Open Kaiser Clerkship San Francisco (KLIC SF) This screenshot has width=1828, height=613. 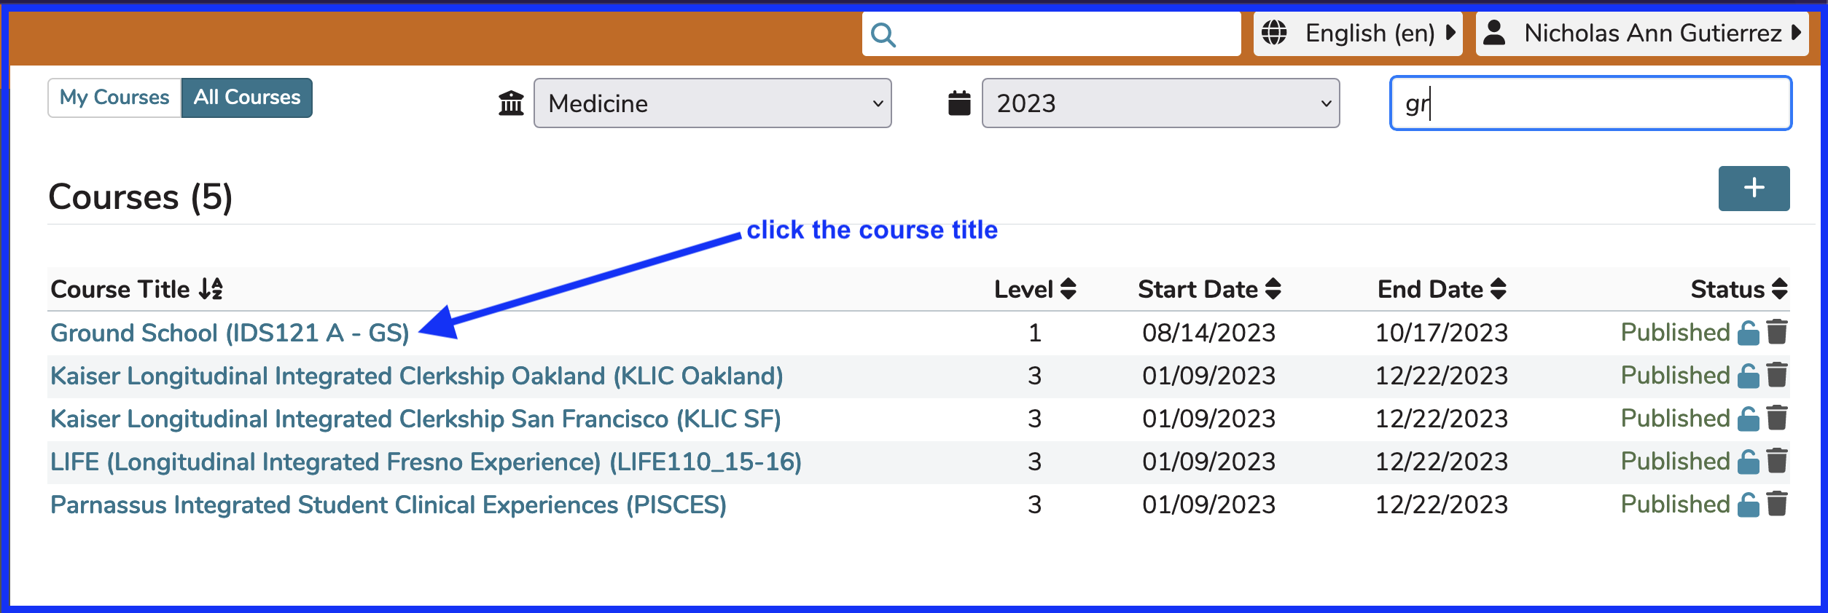[415, 419]
